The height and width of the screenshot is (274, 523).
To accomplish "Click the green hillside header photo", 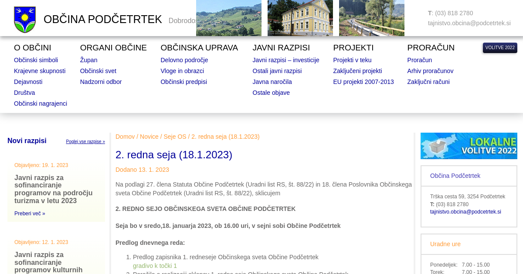I will 228,18.
